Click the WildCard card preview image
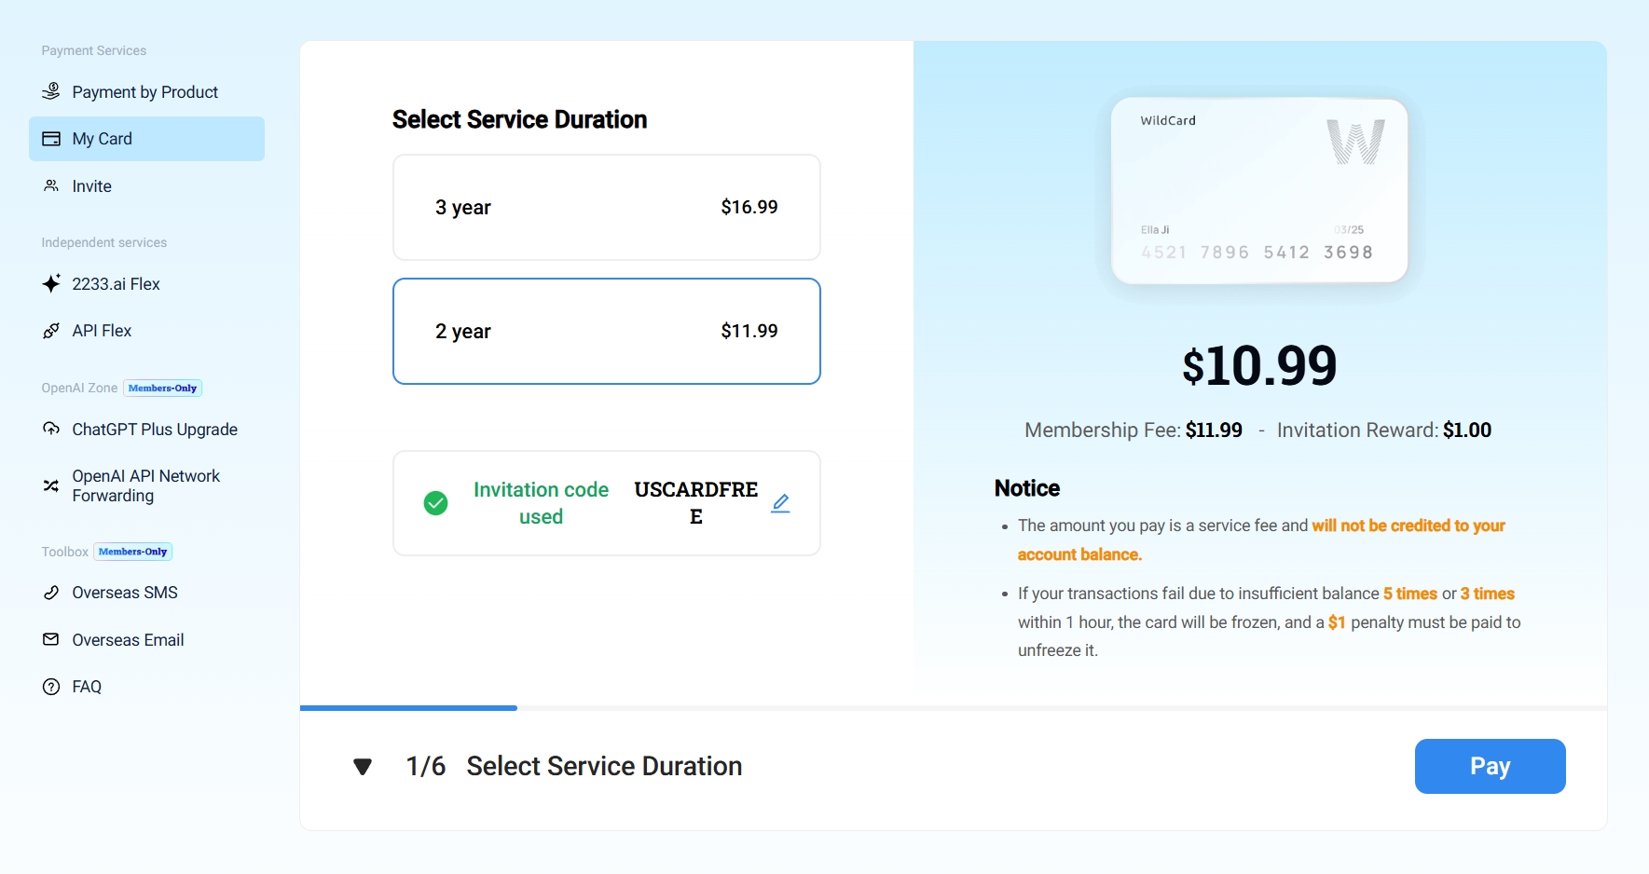Viewport: 1649px width, 874px height. tap(1258, 190)
